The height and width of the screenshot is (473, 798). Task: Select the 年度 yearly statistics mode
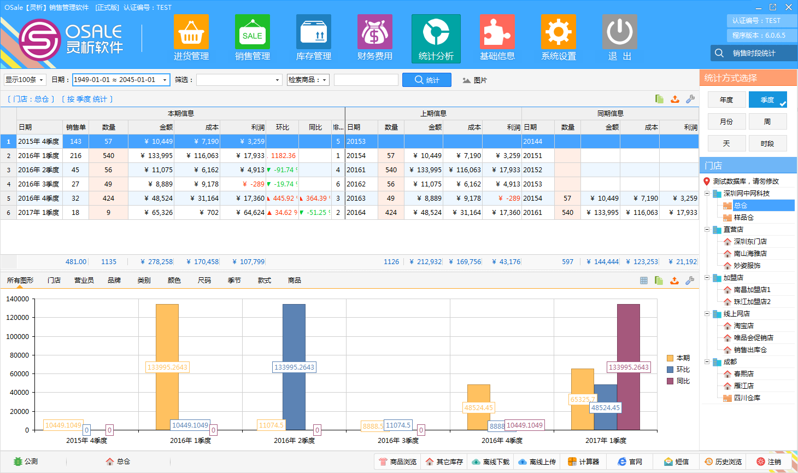coord(726,100)
